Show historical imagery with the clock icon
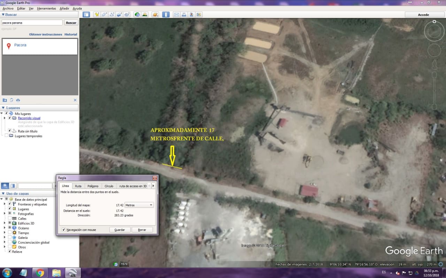 (137, 14)
